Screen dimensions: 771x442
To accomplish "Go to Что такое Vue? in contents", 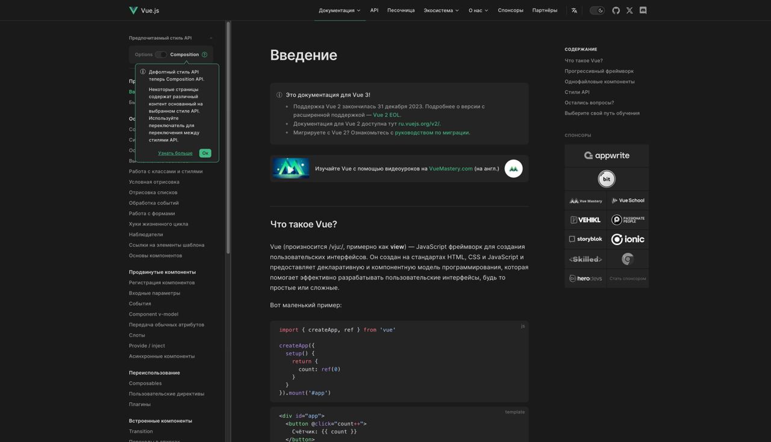I will tap(584, 61).
